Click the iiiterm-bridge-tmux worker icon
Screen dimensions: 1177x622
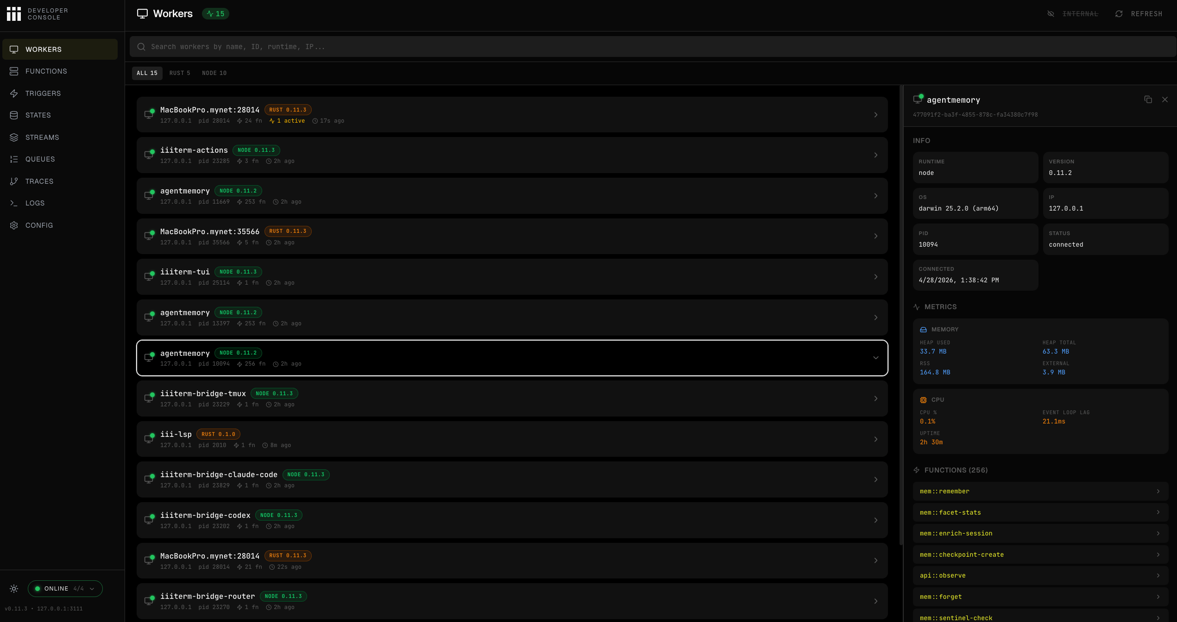point(149,398)
